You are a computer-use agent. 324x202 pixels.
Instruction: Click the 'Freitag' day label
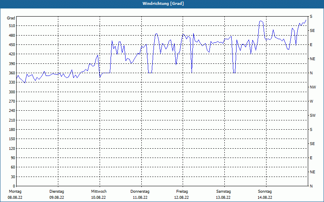tap(182, 191)
